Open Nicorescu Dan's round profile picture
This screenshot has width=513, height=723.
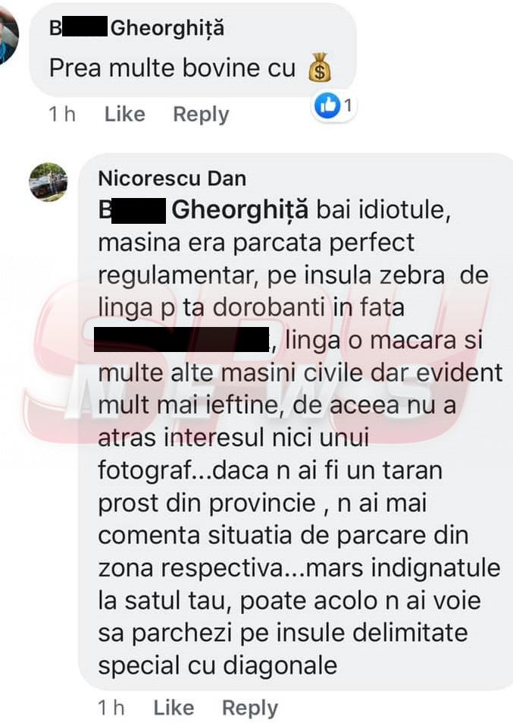tap(48, 181)
